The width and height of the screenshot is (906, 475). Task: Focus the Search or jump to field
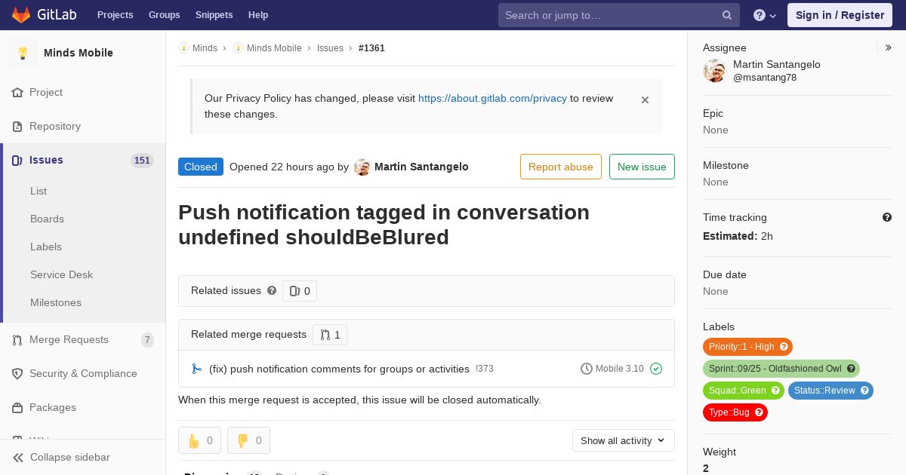pyautogui.click(x=612, y=15)
